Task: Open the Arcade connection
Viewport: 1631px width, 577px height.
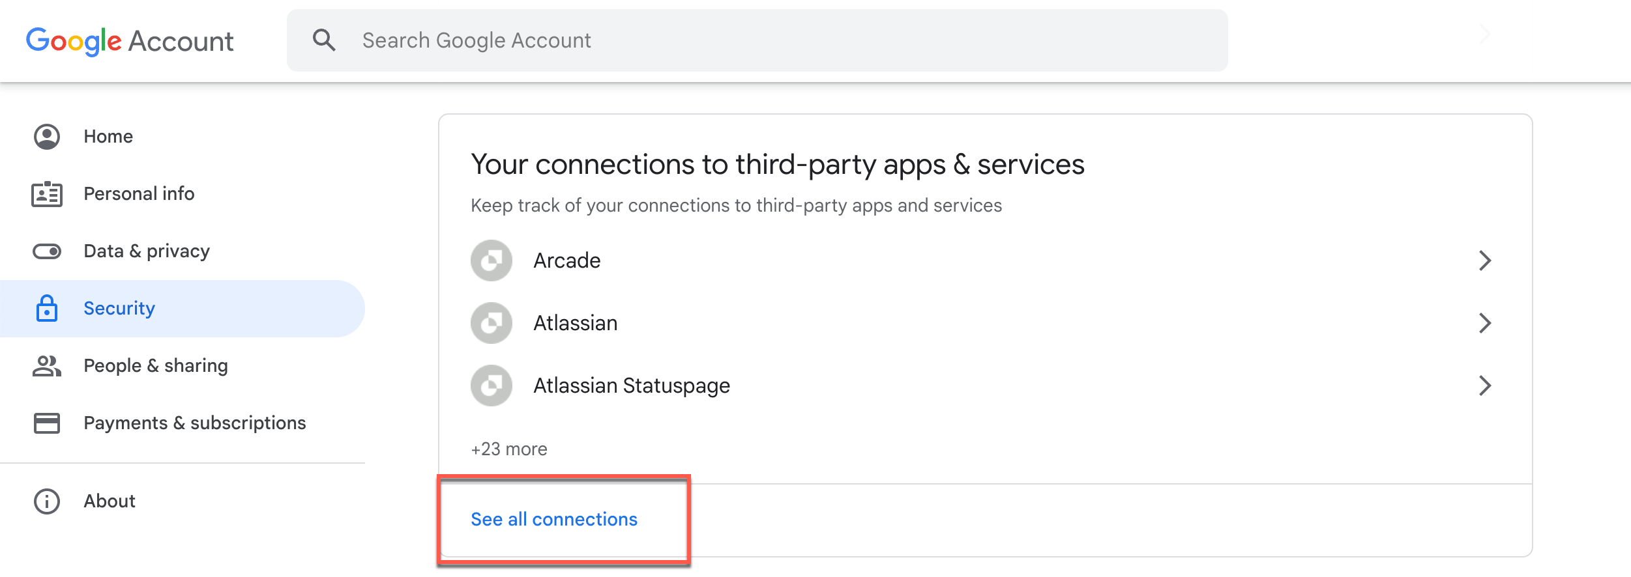Action: pyautogui.click(x=985, y=260)
